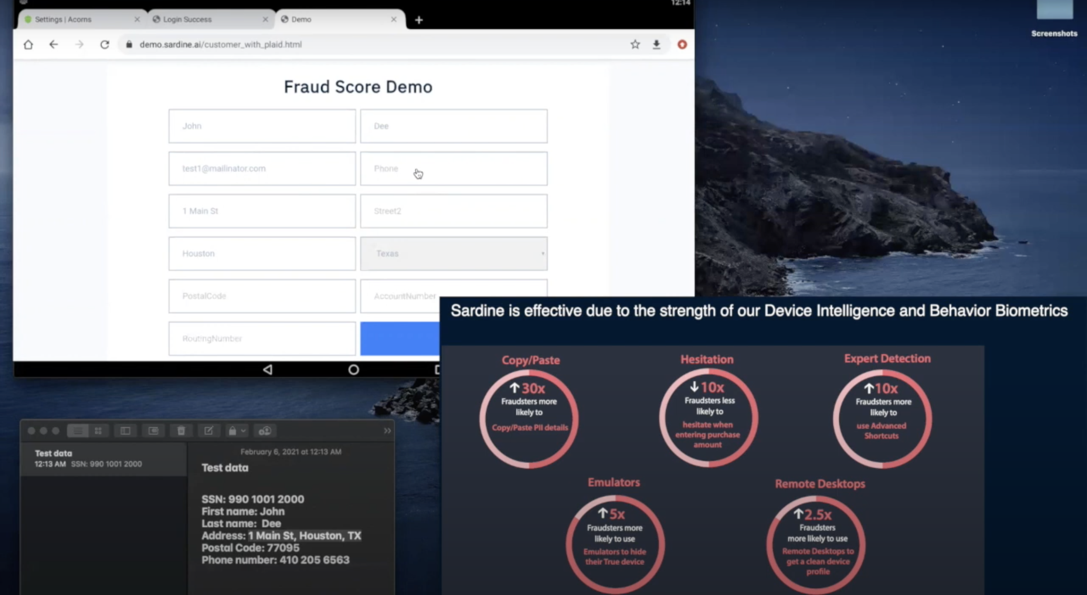Switch to the Login Success tab
Image resolution: width=1087 pixels, height=595 pixels.
click(x=187, y=19)
